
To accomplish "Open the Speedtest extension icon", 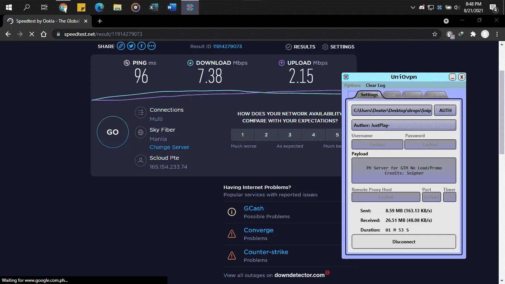I will [450, 34].
